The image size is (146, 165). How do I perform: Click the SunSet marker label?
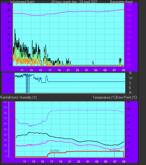pos(55,151)
